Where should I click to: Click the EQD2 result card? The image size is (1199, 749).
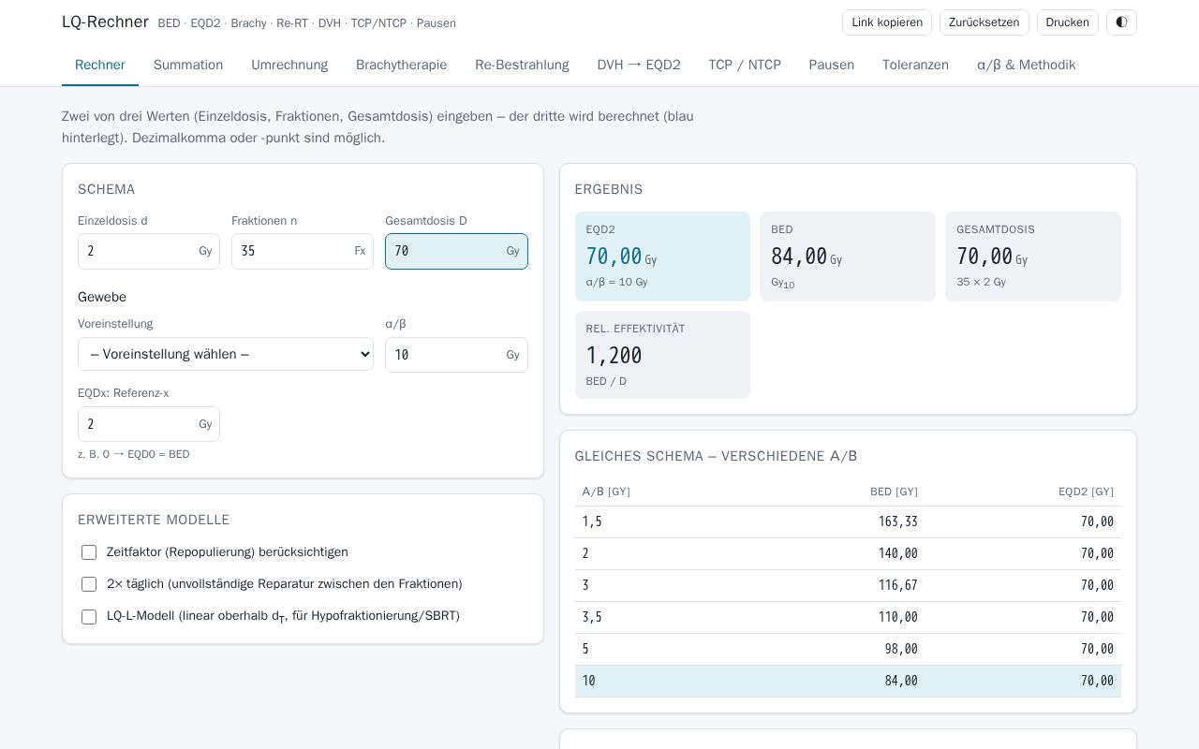(662, 257)
